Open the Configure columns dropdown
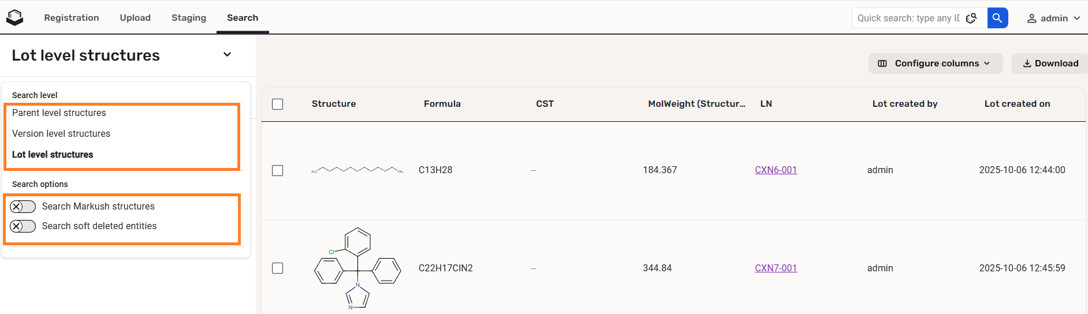 [x=935, y=63]
